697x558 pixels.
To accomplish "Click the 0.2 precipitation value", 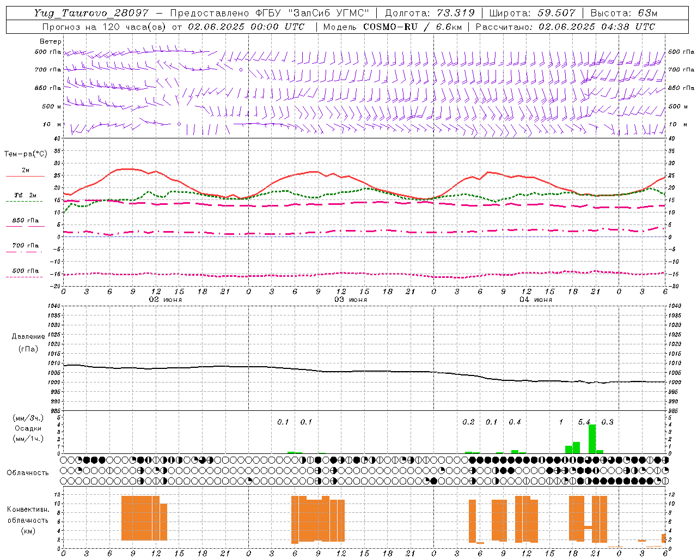I will pyautogui.click(x=468, y=422).
